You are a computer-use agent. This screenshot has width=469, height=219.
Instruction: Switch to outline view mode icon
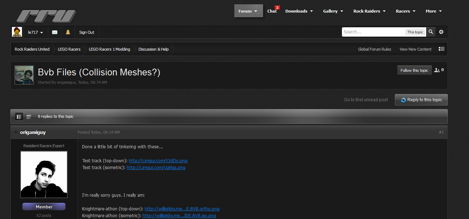click(x=29, y=117)
